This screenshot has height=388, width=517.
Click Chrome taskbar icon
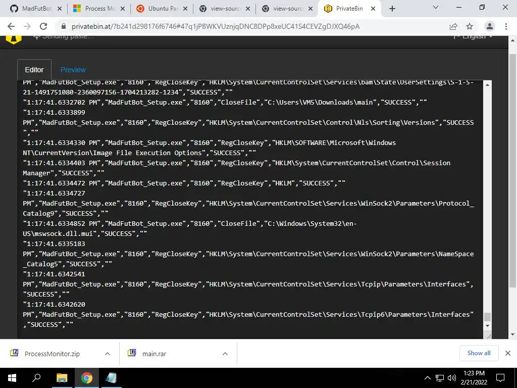pos(86,378)
